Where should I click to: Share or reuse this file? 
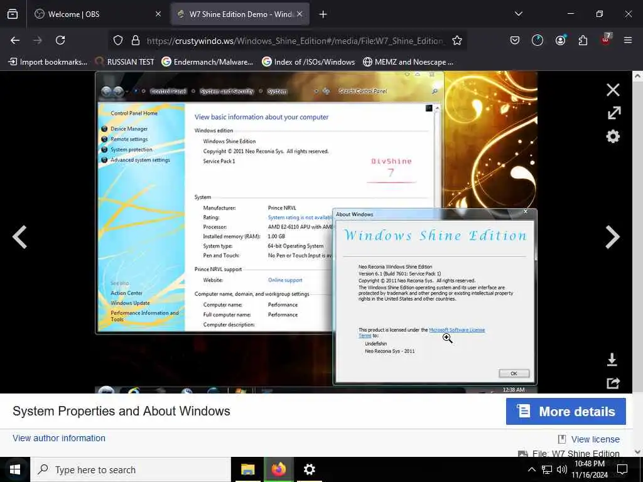click(613, 383)
